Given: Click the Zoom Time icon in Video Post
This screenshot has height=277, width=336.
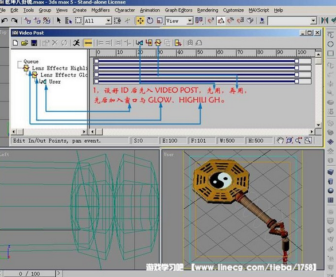Looking at the screenshot, I should click(299, 141).
